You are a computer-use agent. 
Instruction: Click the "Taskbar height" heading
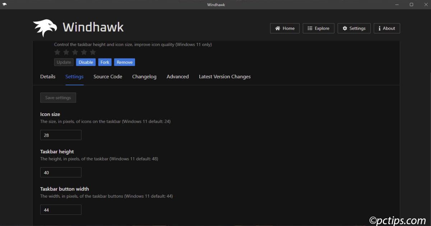[x=57, y=151]
